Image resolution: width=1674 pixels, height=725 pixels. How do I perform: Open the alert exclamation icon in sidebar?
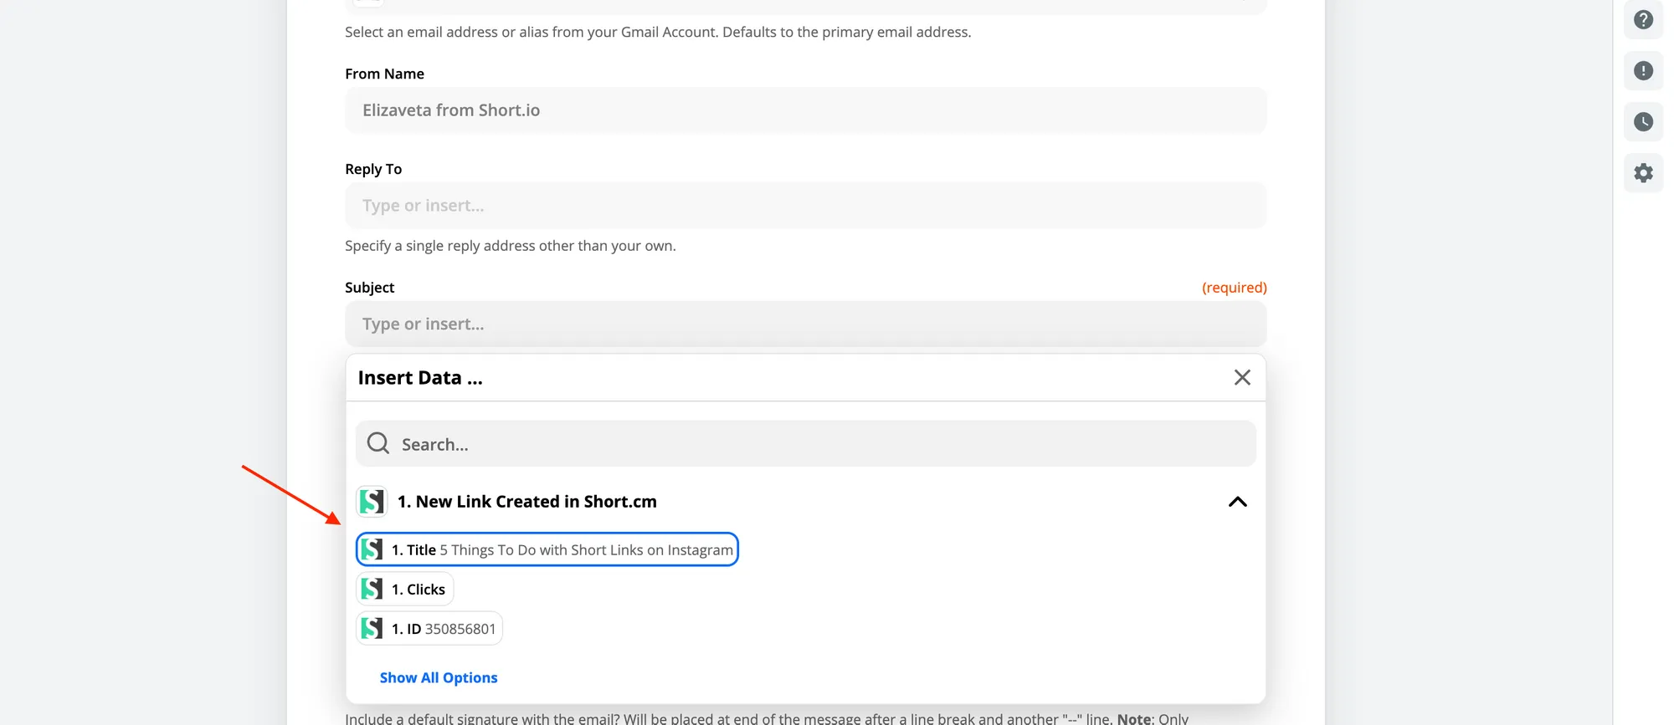(1643, 71)
